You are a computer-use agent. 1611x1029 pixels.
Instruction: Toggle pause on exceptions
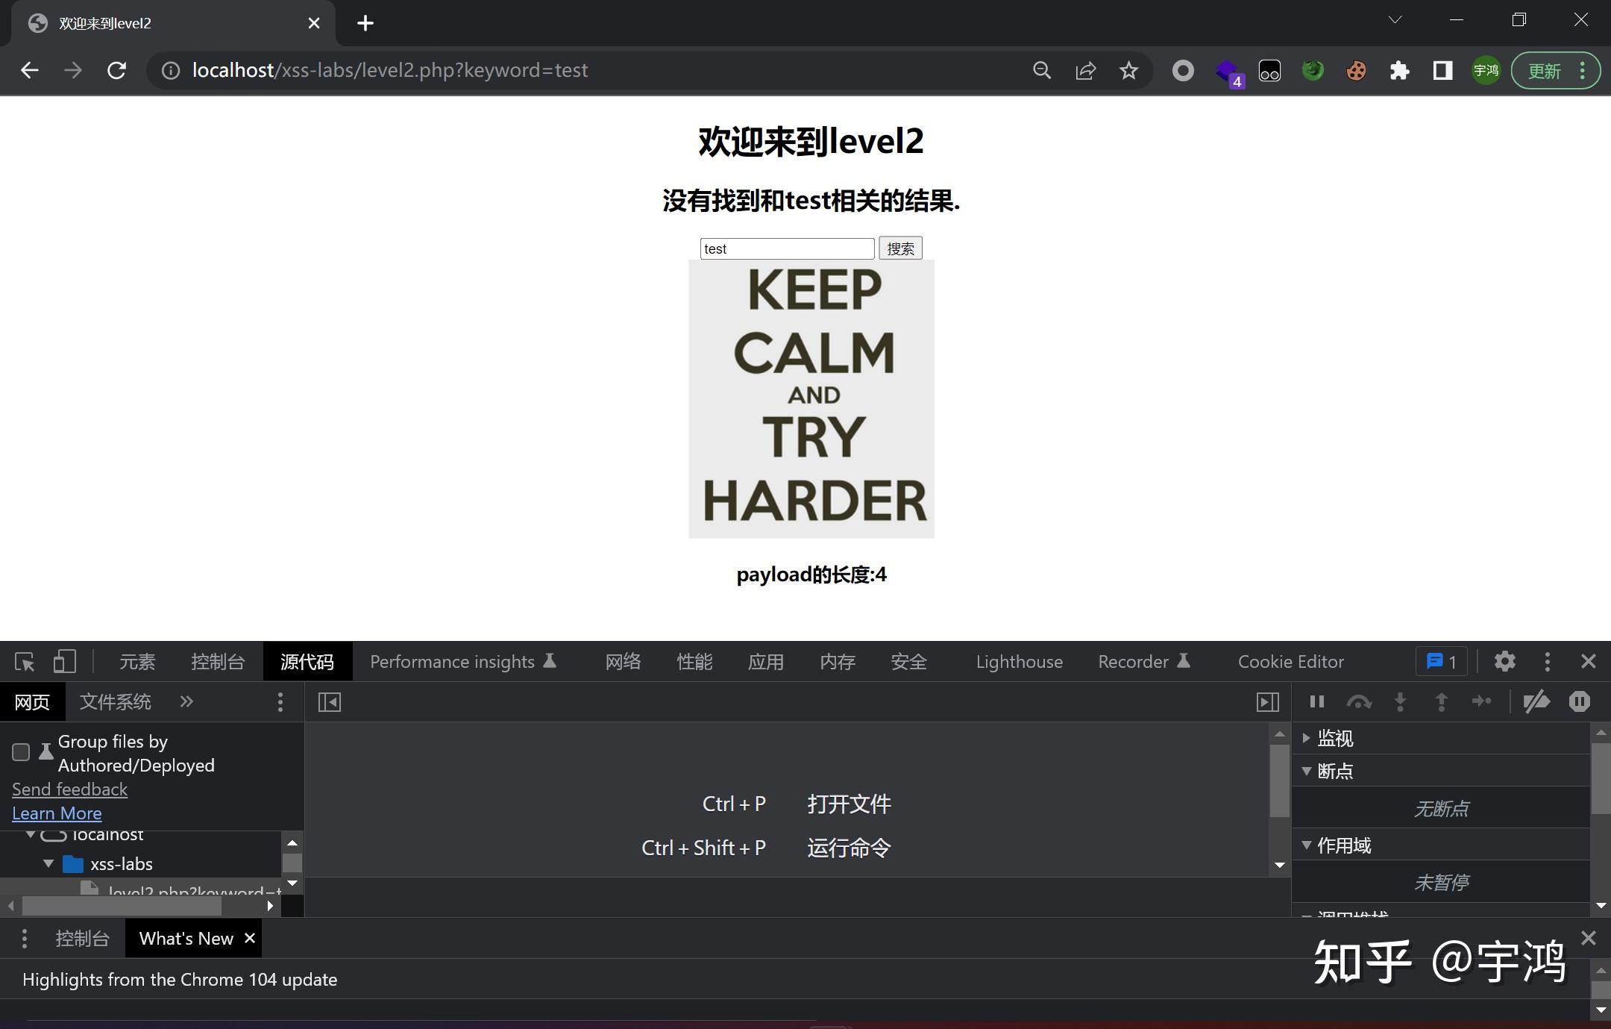[1579, 701]
